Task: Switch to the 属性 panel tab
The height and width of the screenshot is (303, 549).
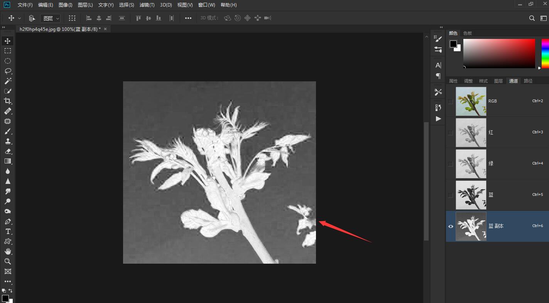Action: [453, 81]
